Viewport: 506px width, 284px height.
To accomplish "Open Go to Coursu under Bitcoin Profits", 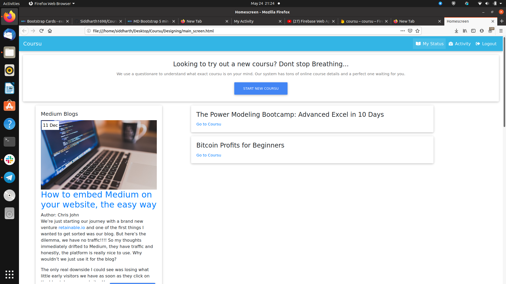I will tap(208, 155).
